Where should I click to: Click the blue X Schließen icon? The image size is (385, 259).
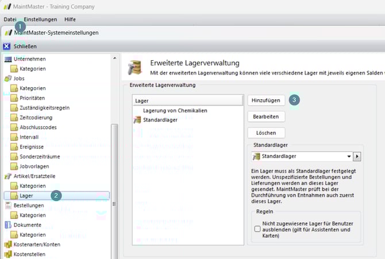7,46
